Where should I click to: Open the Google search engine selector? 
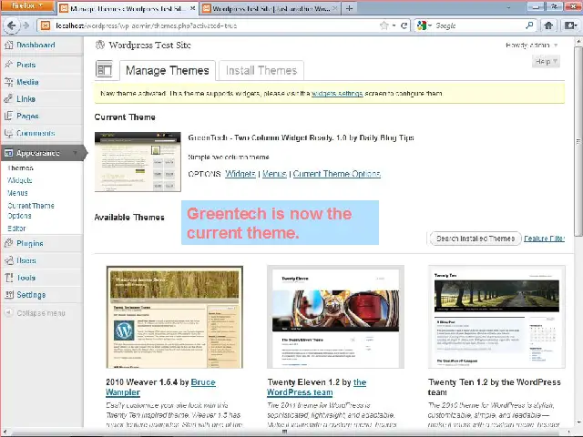[424, 25]
